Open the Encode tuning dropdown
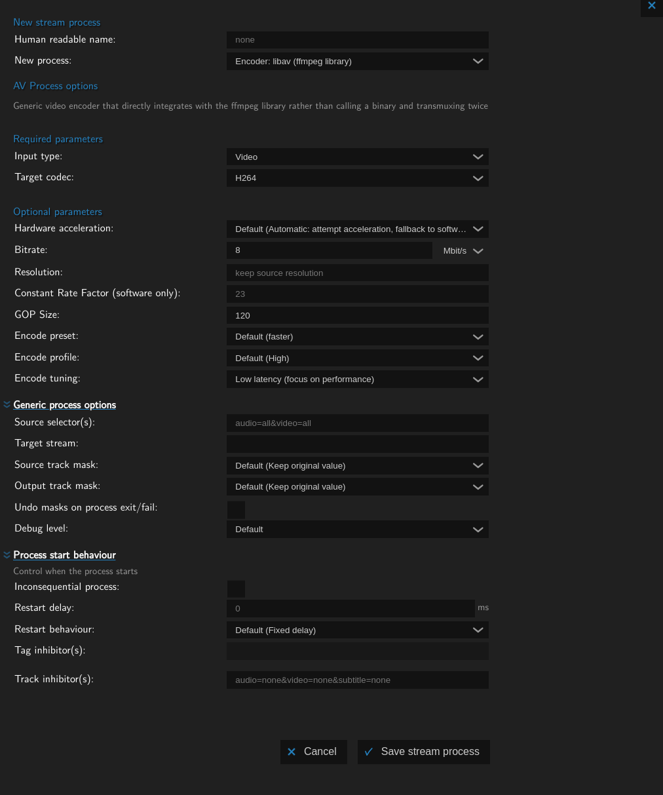This screenshot has width=663, height=795. 357,379
